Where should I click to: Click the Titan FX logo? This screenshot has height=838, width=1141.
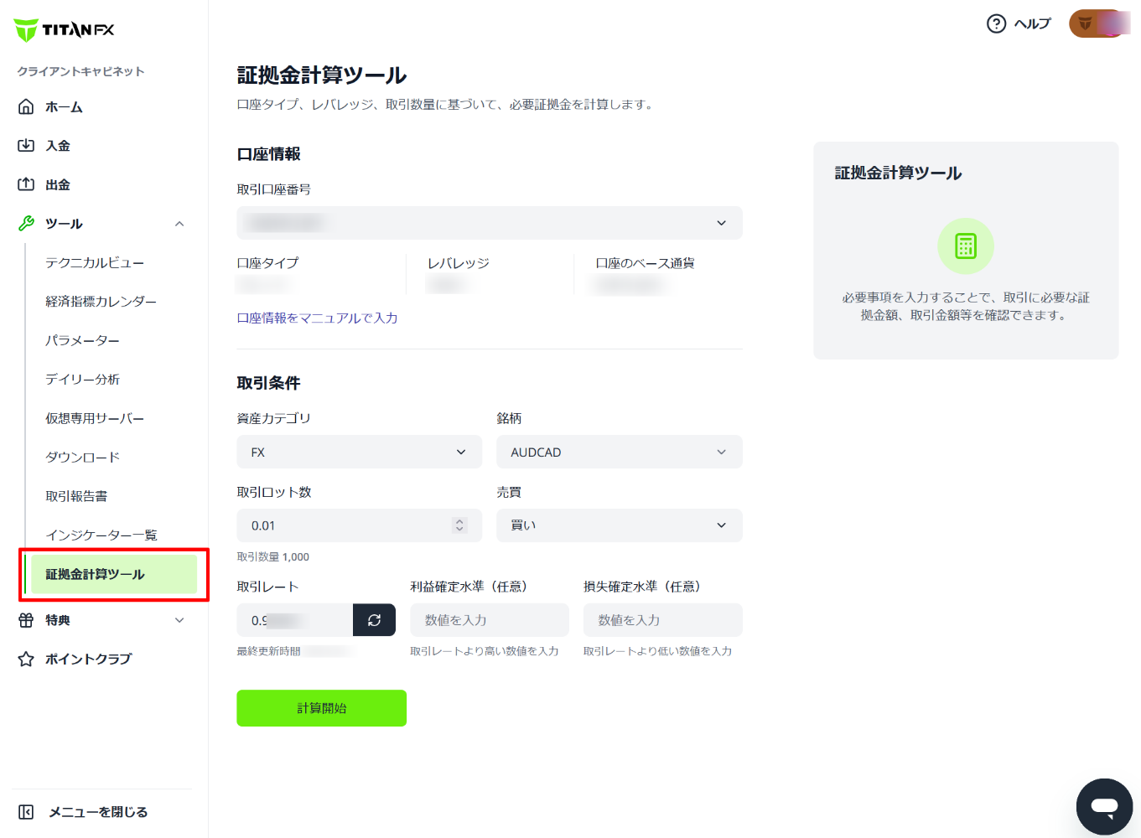(65, 30)
